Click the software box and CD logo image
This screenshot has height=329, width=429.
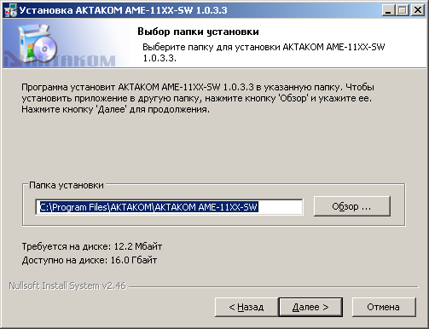37,43
